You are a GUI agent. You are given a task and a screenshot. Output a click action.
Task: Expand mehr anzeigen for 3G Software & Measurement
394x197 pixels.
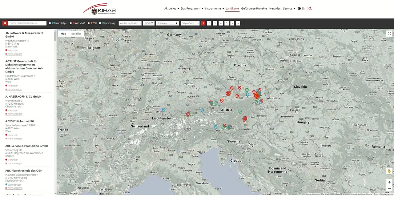[14, 54]
